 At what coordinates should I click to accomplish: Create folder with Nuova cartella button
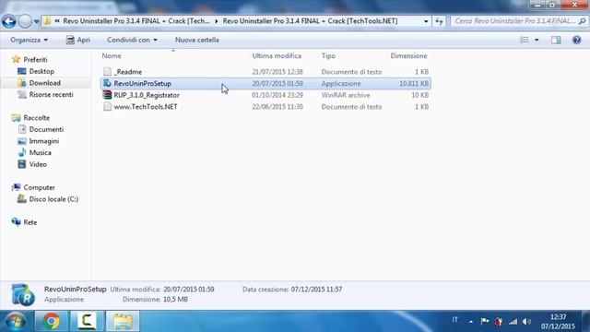(x=196, y=40)
